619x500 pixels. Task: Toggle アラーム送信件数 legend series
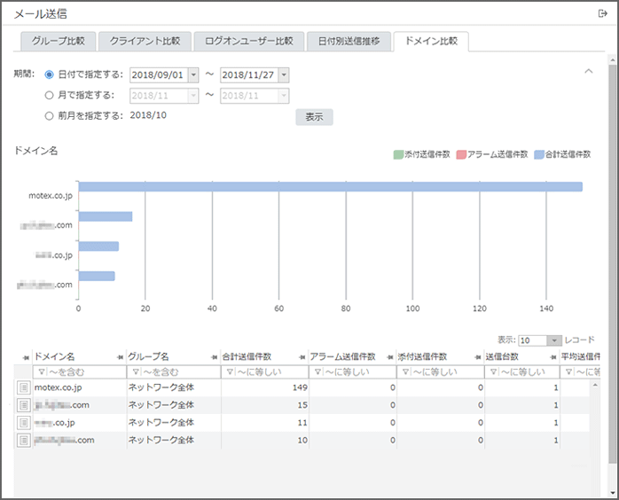[492, 154]
